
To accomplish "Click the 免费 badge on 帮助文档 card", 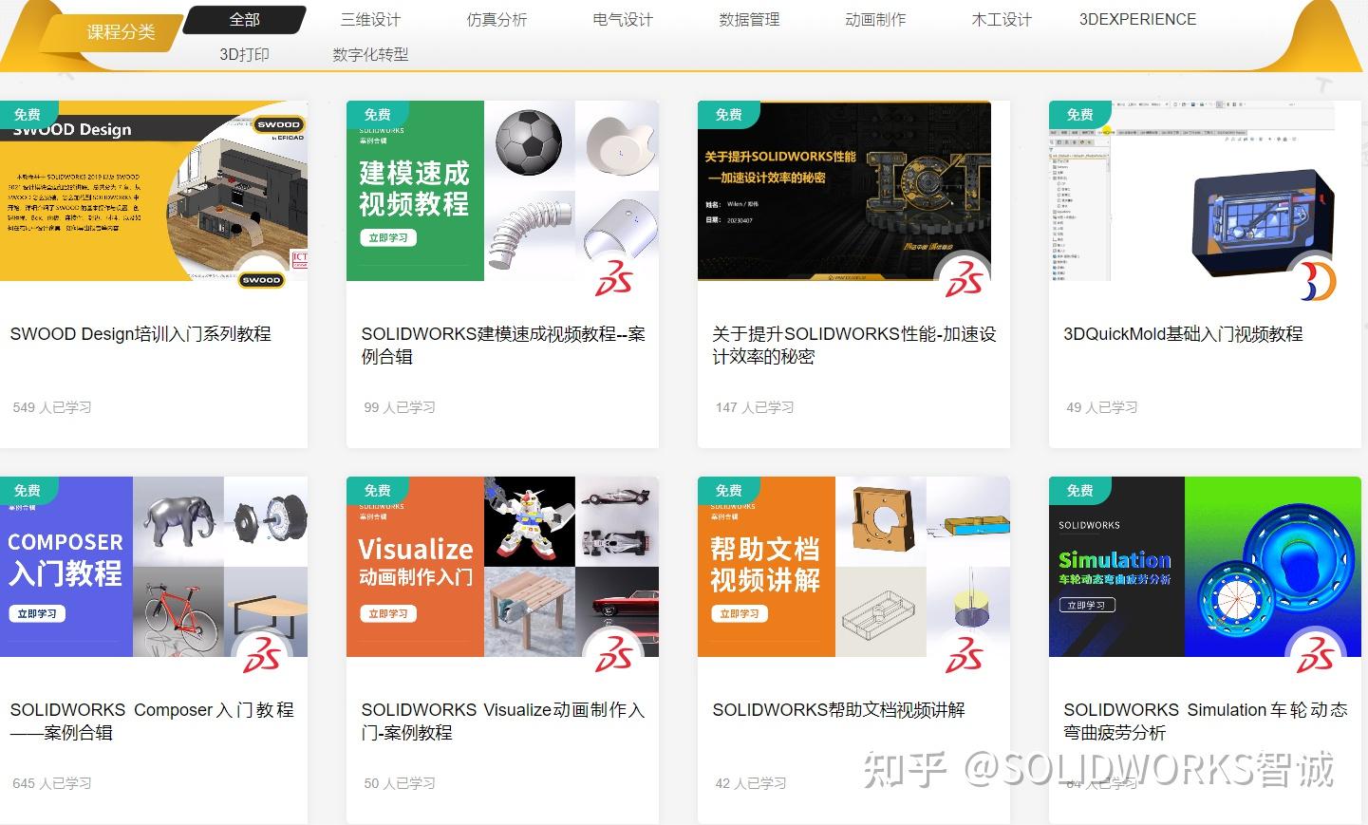I will (x=728, y=490).
